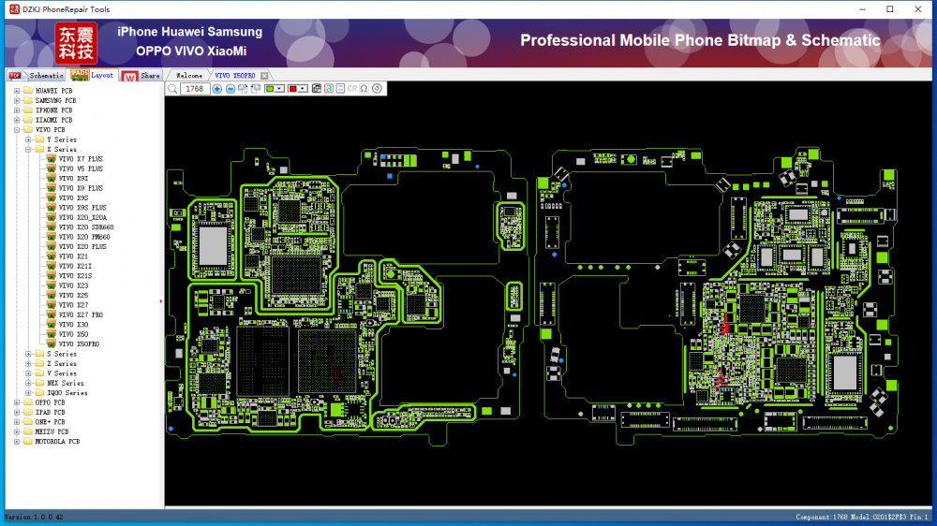Screen dimensions: 937x526
Task: Collapse the VIVO PCB folder
Action: pyautogui.click(x=17, y=129)
